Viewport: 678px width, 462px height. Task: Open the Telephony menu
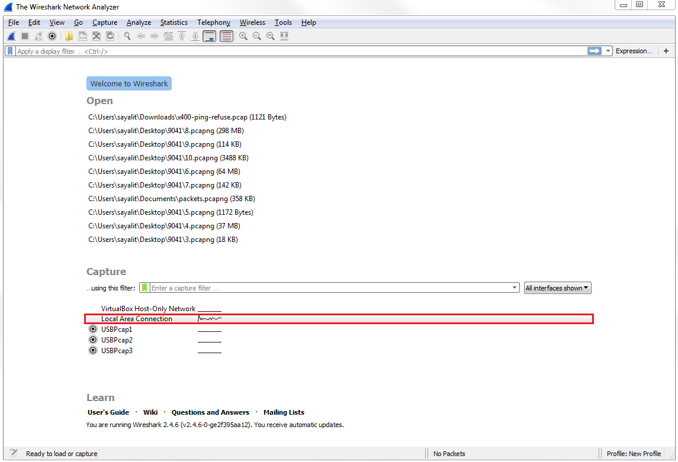[x=214, y=22]
